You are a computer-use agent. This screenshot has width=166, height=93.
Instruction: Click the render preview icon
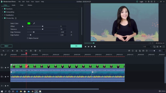129,51
